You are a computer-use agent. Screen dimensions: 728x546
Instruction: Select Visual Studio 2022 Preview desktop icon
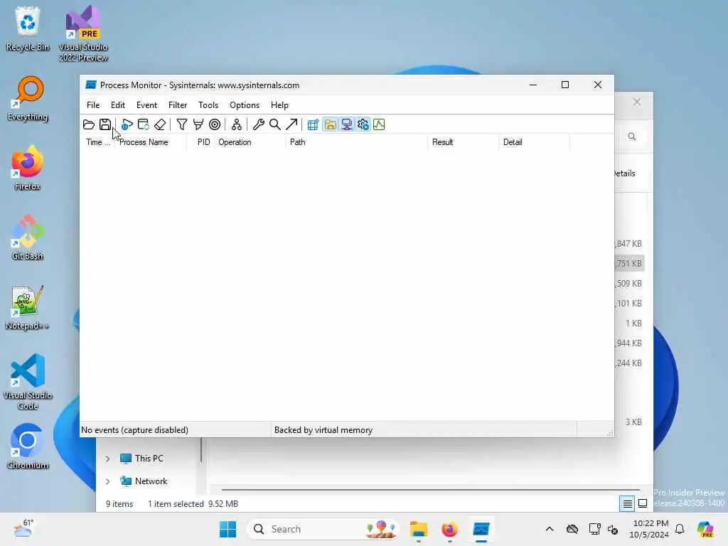(83, 33)
